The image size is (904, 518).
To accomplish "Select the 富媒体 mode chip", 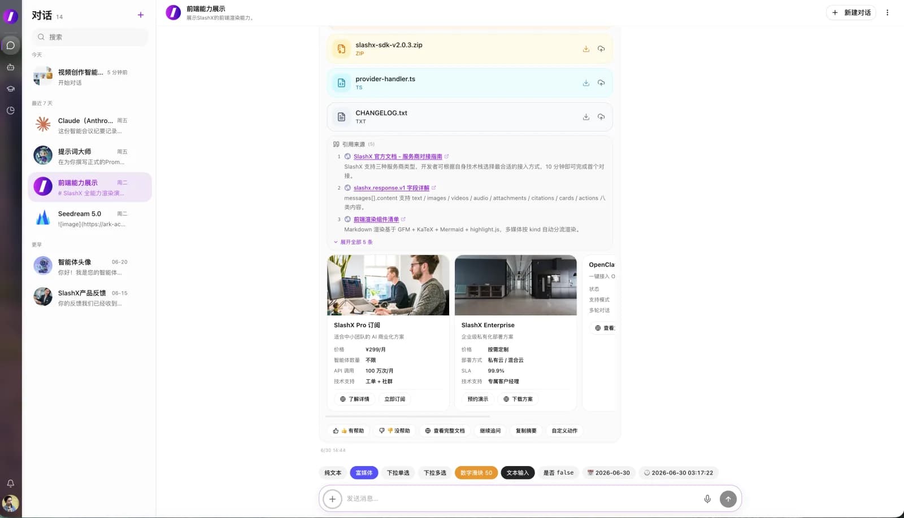I will (364, 473).
